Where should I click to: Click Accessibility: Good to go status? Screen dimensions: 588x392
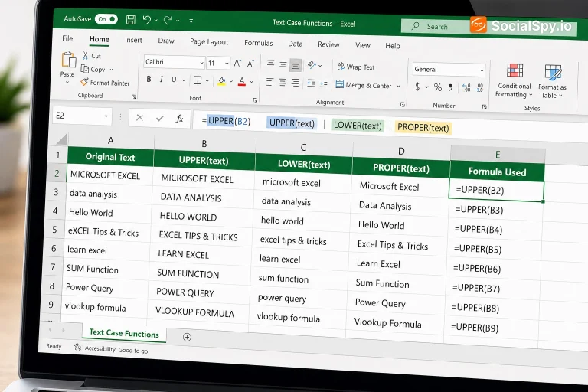pos(111,349)
